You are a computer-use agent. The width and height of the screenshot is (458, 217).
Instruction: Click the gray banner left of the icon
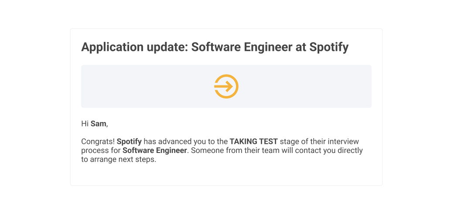(147, 86)
